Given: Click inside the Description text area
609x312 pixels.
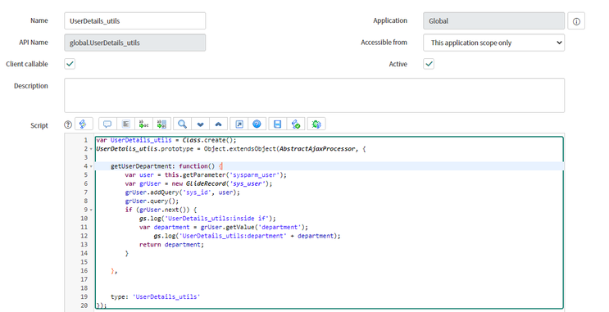Looking at the screenshot, I should point(314,95).
